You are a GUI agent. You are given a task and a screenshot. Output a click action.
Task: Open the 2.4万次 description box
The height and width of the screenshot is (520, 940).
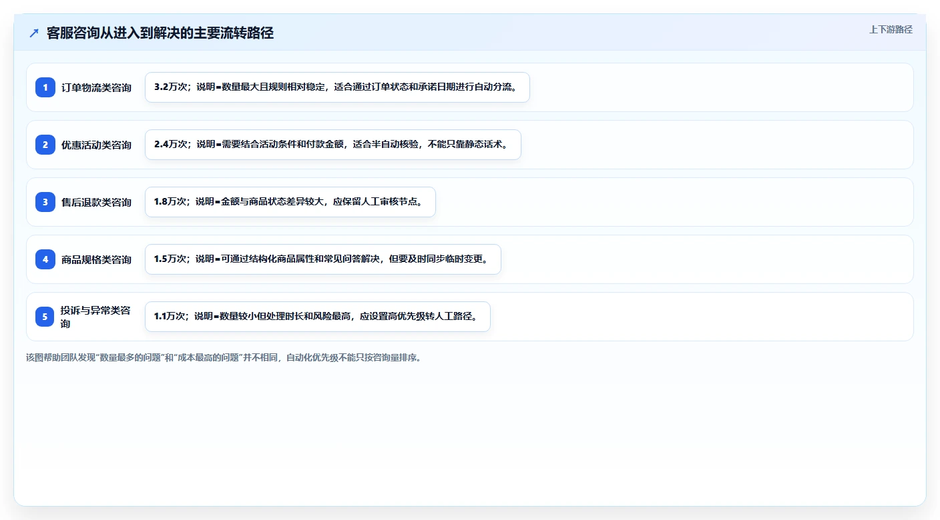(x=332, y=145)
